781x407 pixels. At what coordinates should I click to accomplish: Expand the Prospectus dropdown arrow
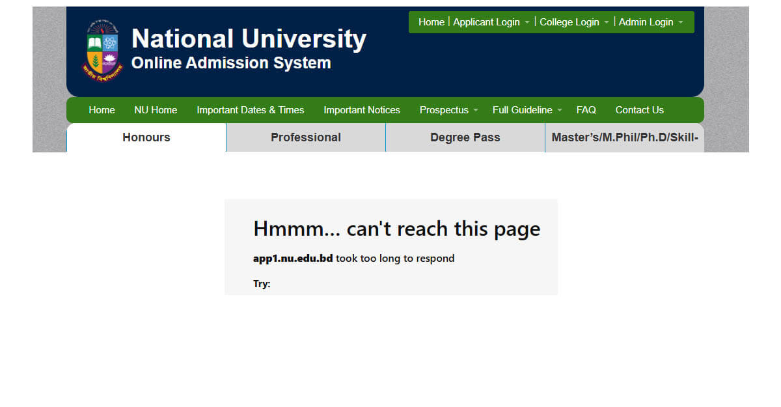click(x=476, y=111)
